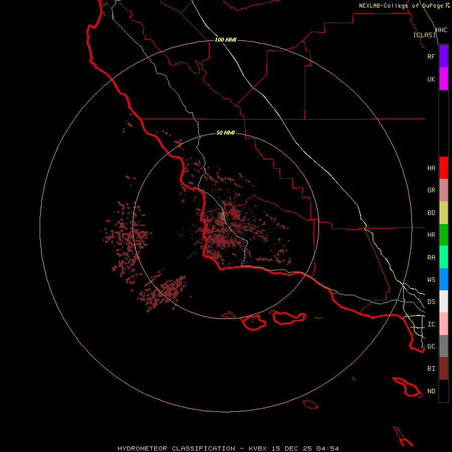Click the BD legend label
The height and width of the screenshot is (452, 452).
click(x=431, y=213)
